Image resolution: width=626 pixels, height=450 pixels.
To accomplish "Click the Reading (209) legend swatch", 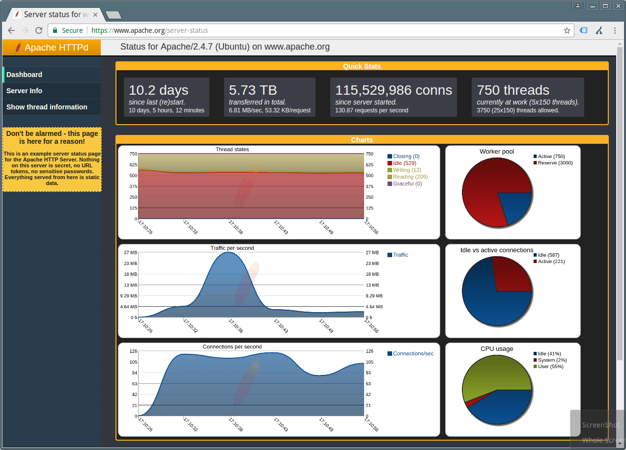I will point(390,177).
